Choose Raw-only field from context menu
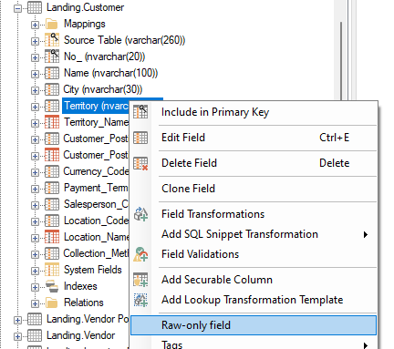 [254, 325]
